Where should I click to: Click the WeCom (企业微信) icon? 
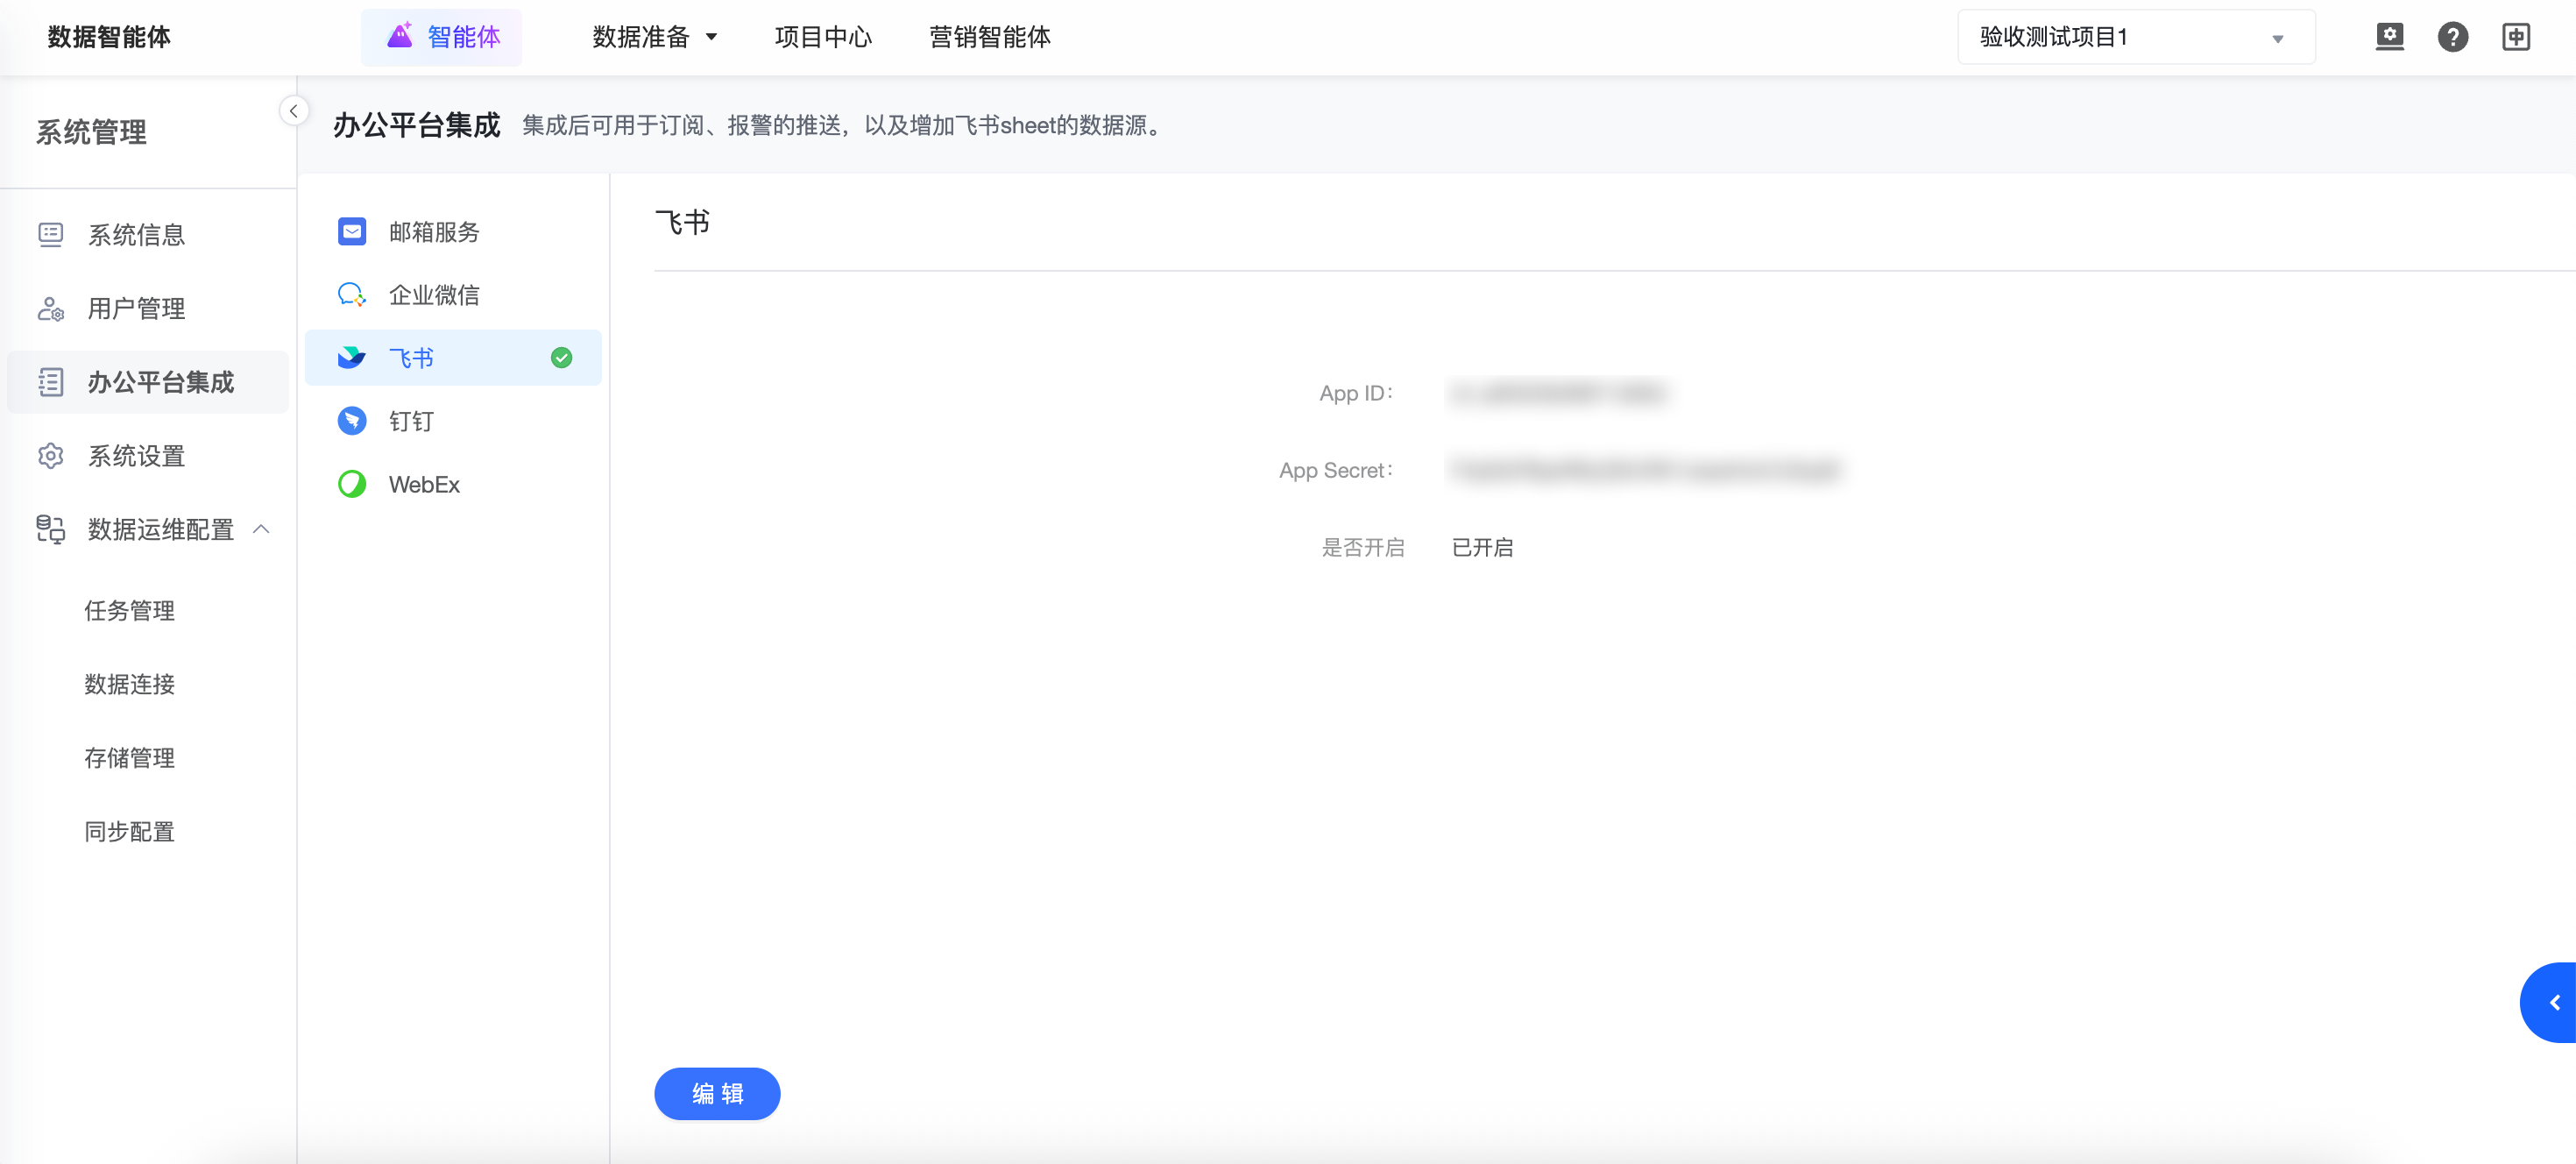point(351,295)
